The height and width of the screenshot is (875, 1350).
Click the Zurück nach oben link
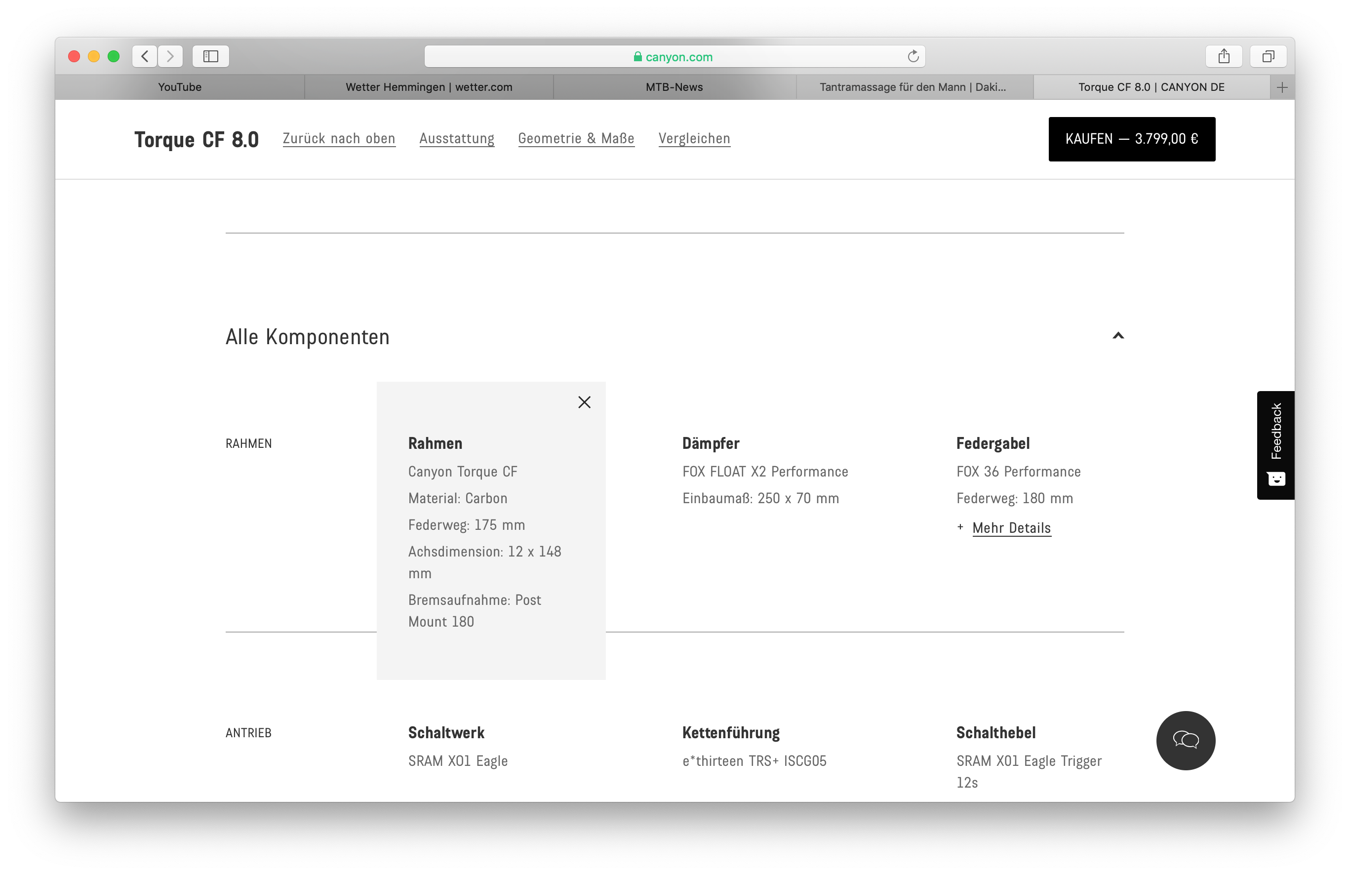(x=339, y=139)
